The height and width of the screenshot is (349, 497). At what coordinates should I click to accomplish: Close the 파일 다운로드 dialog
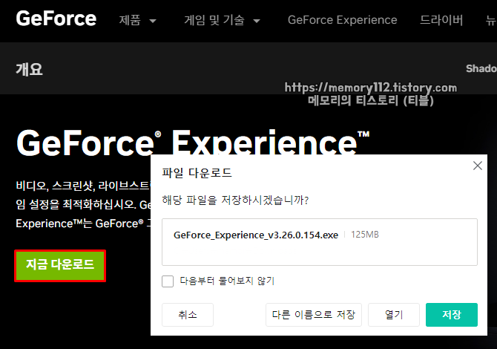(x=478, y=166)
